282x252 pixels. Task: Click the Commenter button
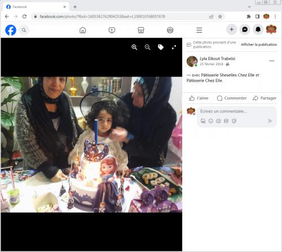(232, 98)
